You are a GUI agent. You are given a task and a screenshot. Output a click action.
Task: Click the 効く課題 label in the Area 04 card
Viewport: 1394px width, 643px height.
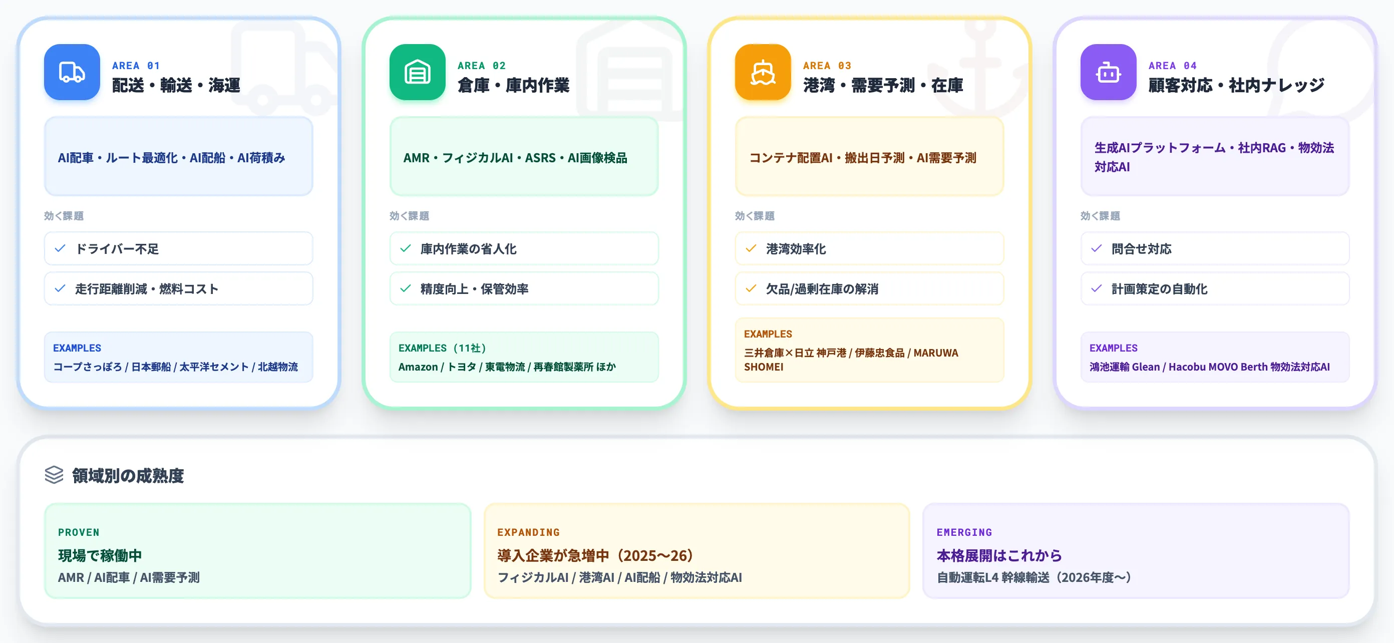pyautogui.click(x=1100, y=216)
